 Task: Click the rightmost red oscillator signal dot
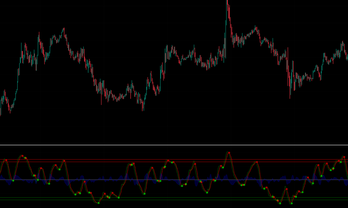coord(344,157)
